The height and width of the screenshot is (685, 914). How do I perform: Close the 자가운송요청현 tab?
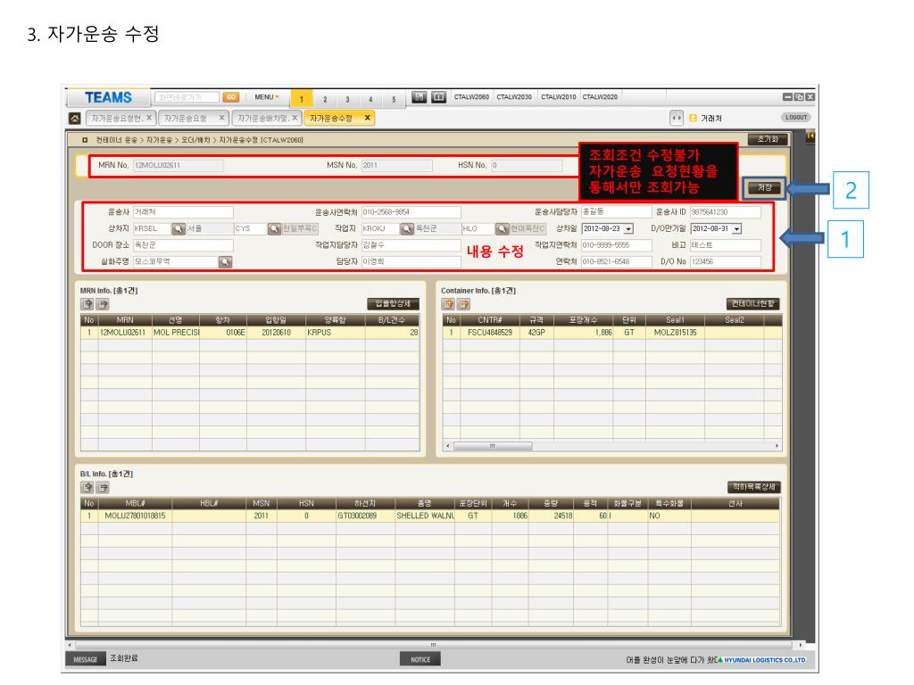(x=149, y=118)
